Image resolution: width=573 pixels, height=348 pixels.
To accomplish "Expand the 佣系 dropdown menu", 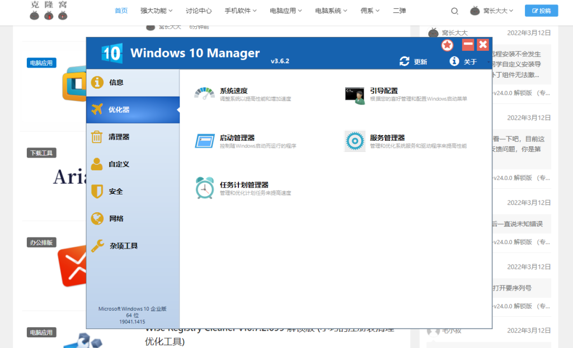I will [370, 11].
